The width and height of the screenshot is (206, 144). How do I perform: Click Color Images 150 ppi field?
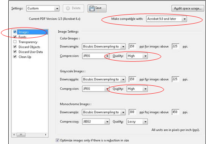tap(132, 46)
